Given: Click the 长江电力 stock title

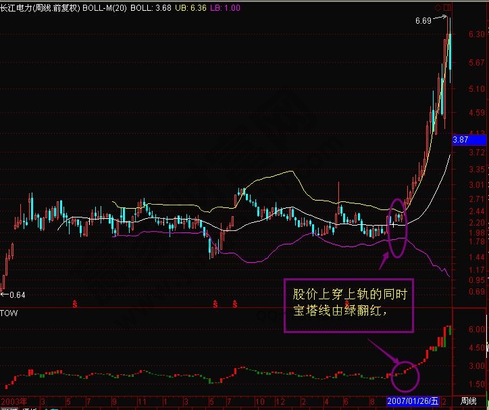Looking at the screenshot, I should coord(18,8).
